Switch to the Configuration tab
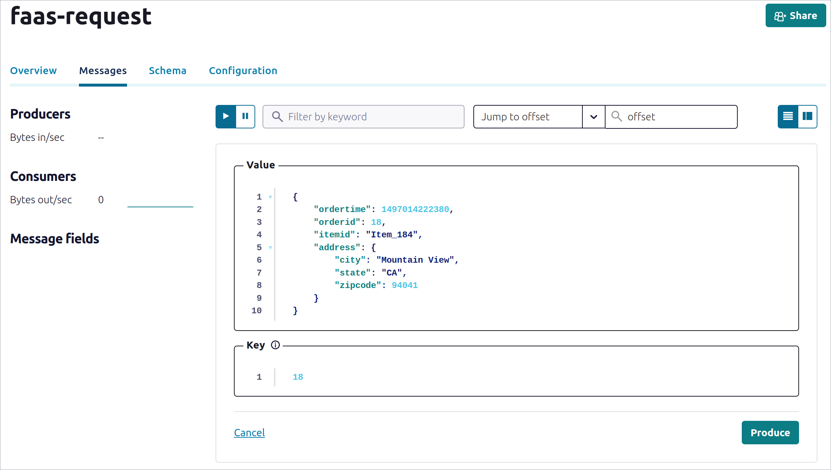 [243, 70]
